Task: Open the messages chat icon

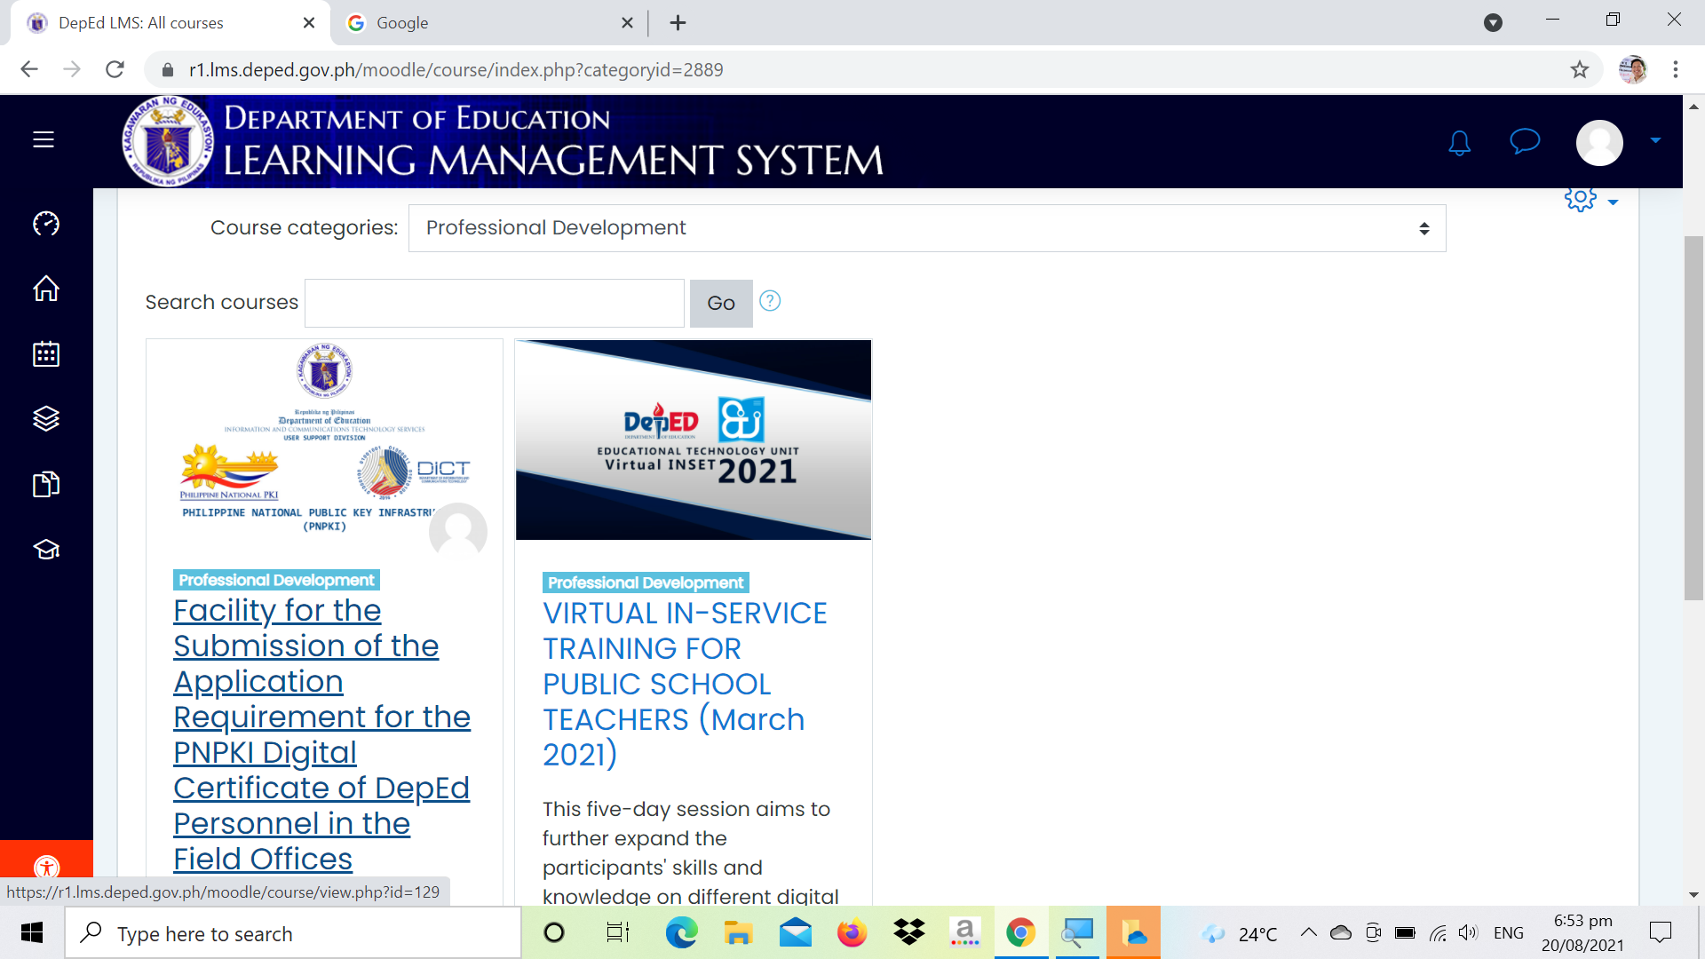Action: [1524, 142]
